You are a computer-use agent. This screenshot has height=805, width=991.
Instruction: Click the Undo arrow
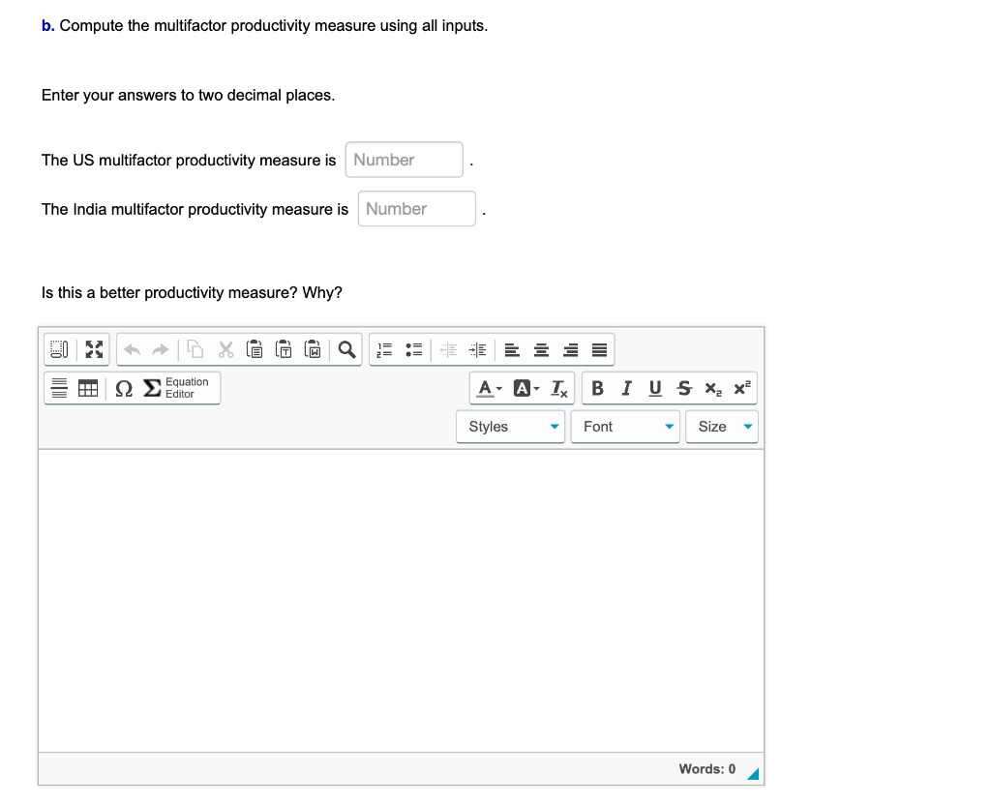132,349
